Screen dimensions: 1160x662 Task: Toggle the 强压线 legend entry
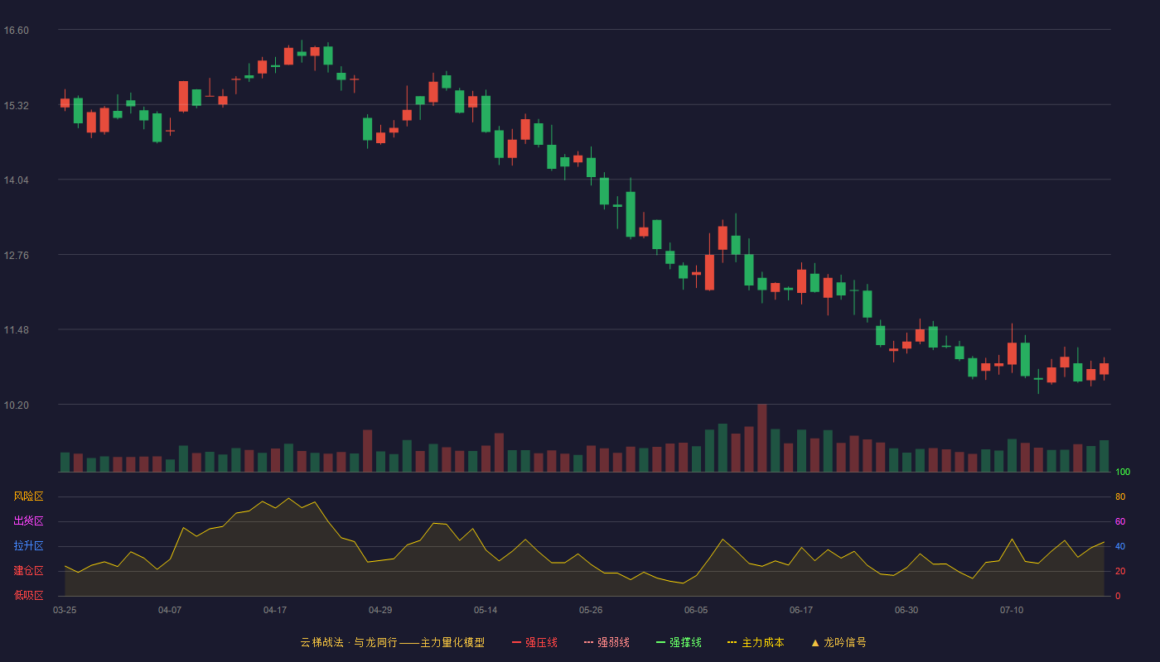(534, 642)
